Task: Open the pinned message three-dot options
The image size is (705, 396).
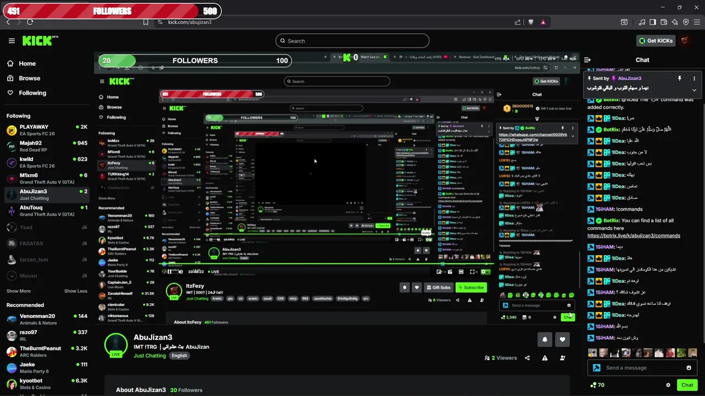Action: 695,79
